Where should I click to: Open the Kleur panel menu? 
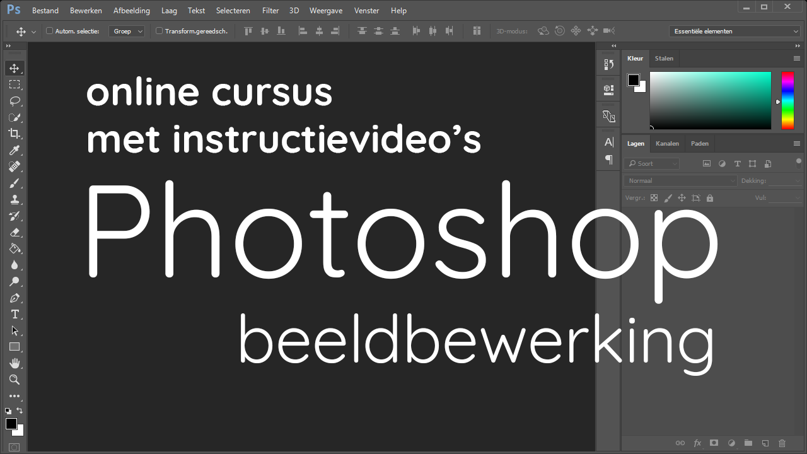coord(797,58)
